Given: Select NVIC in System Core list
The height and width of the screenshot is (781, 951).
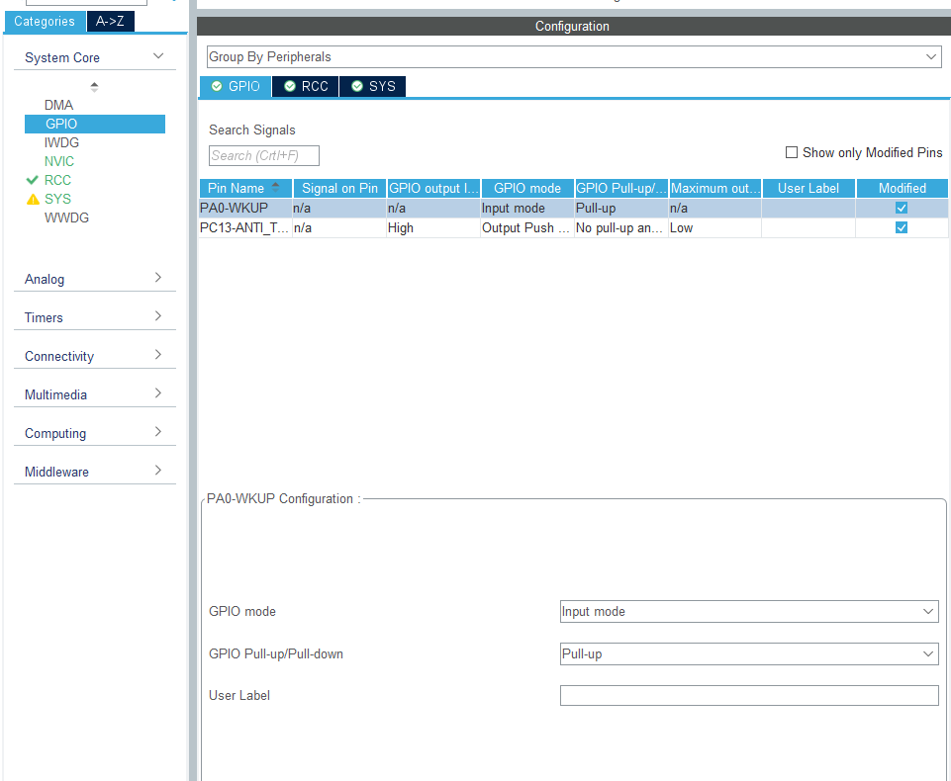Looking at the screenshot, I should pos(58,161).
